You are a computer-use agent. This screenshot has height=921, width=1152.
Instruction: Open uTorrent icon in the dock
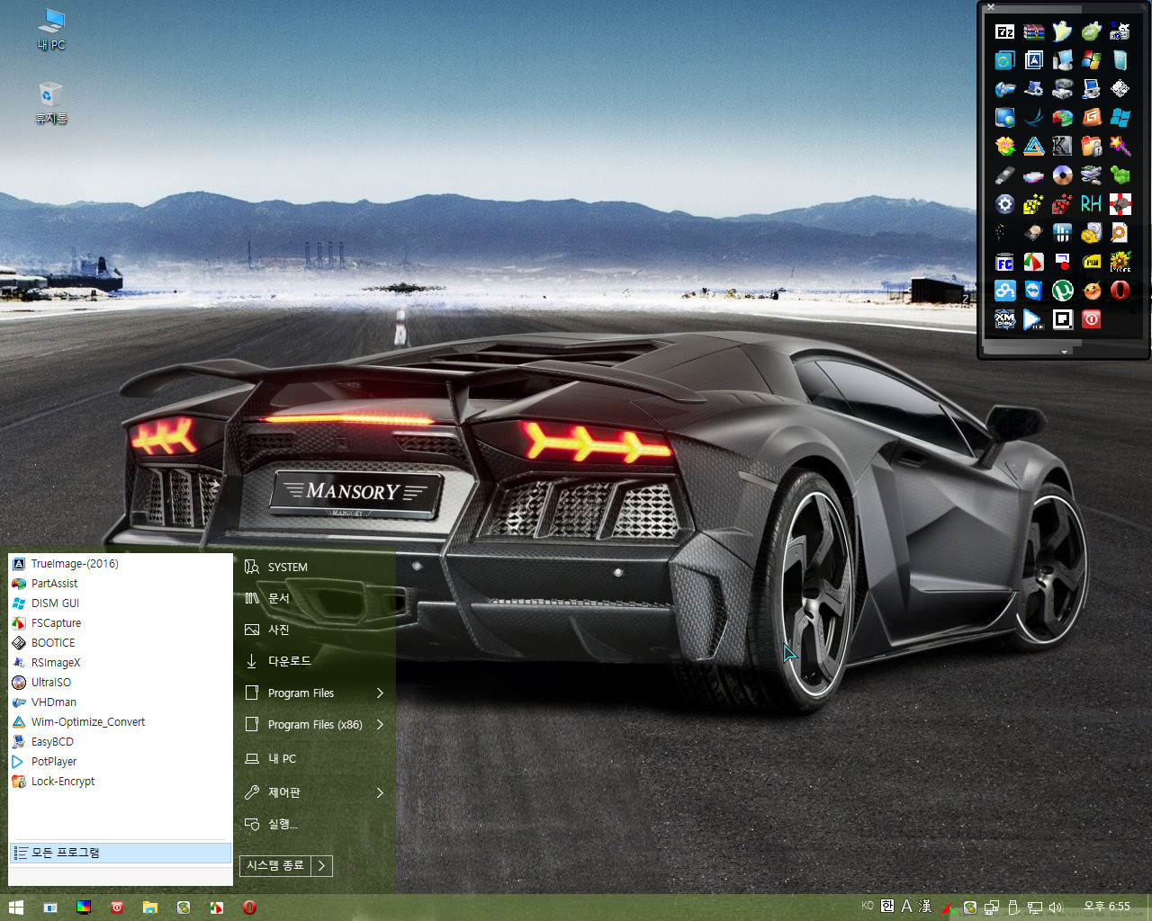[x=1063, y=291]
